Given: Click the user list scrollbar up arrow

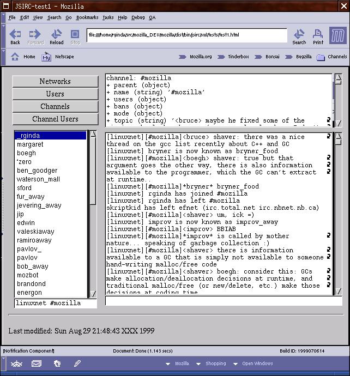Looking at the screenshot, I should coord(93,134).
